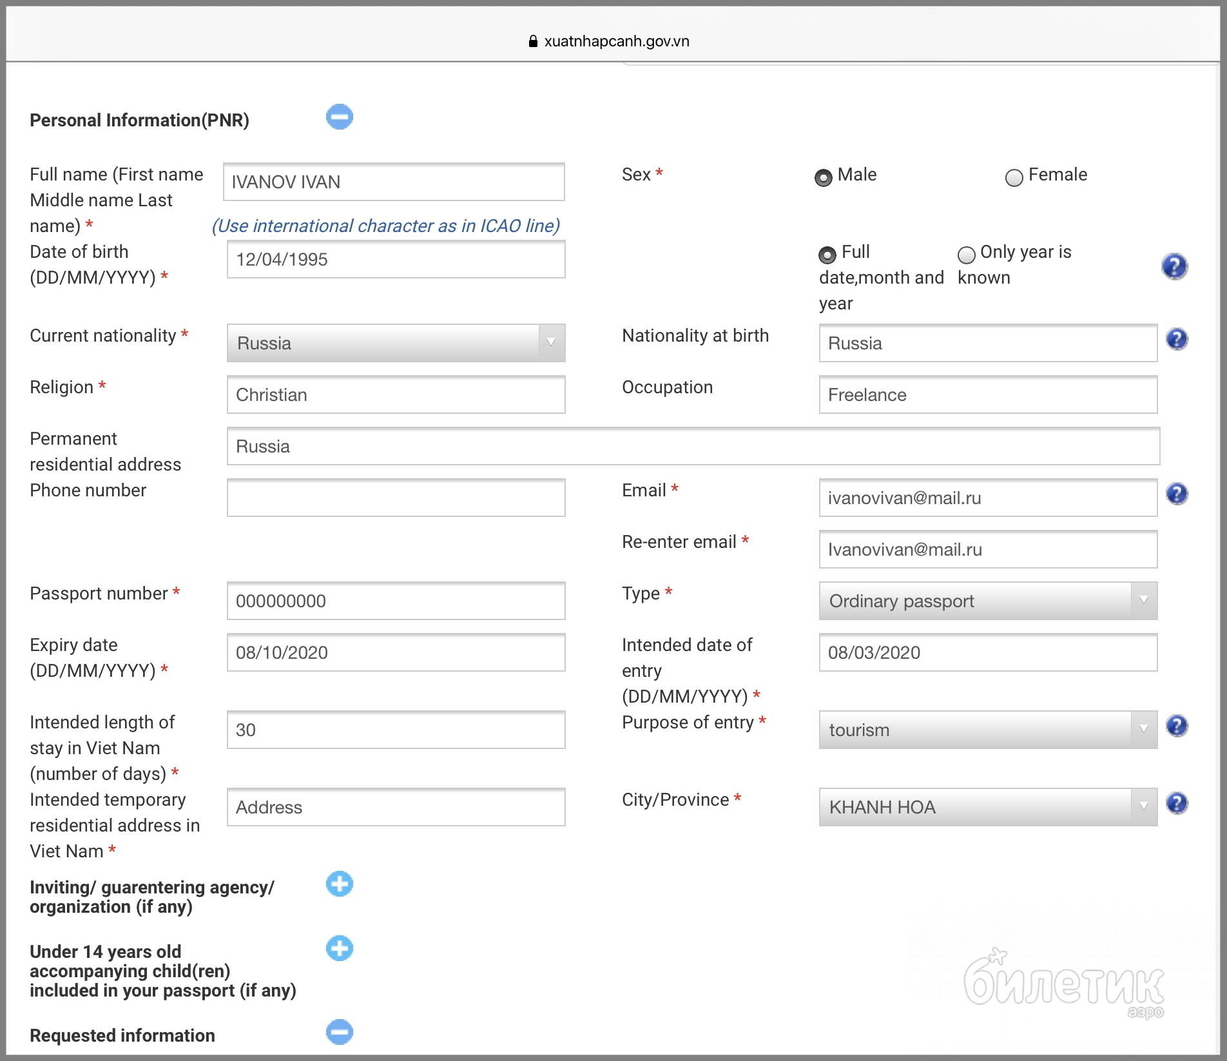Click help icon beside Email field
Screen dimensions: 1227x1061
click(1177, 494)
